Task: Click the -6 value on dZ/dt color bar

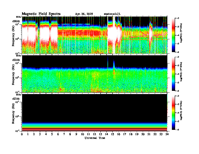Action: (x=178, y=130)
